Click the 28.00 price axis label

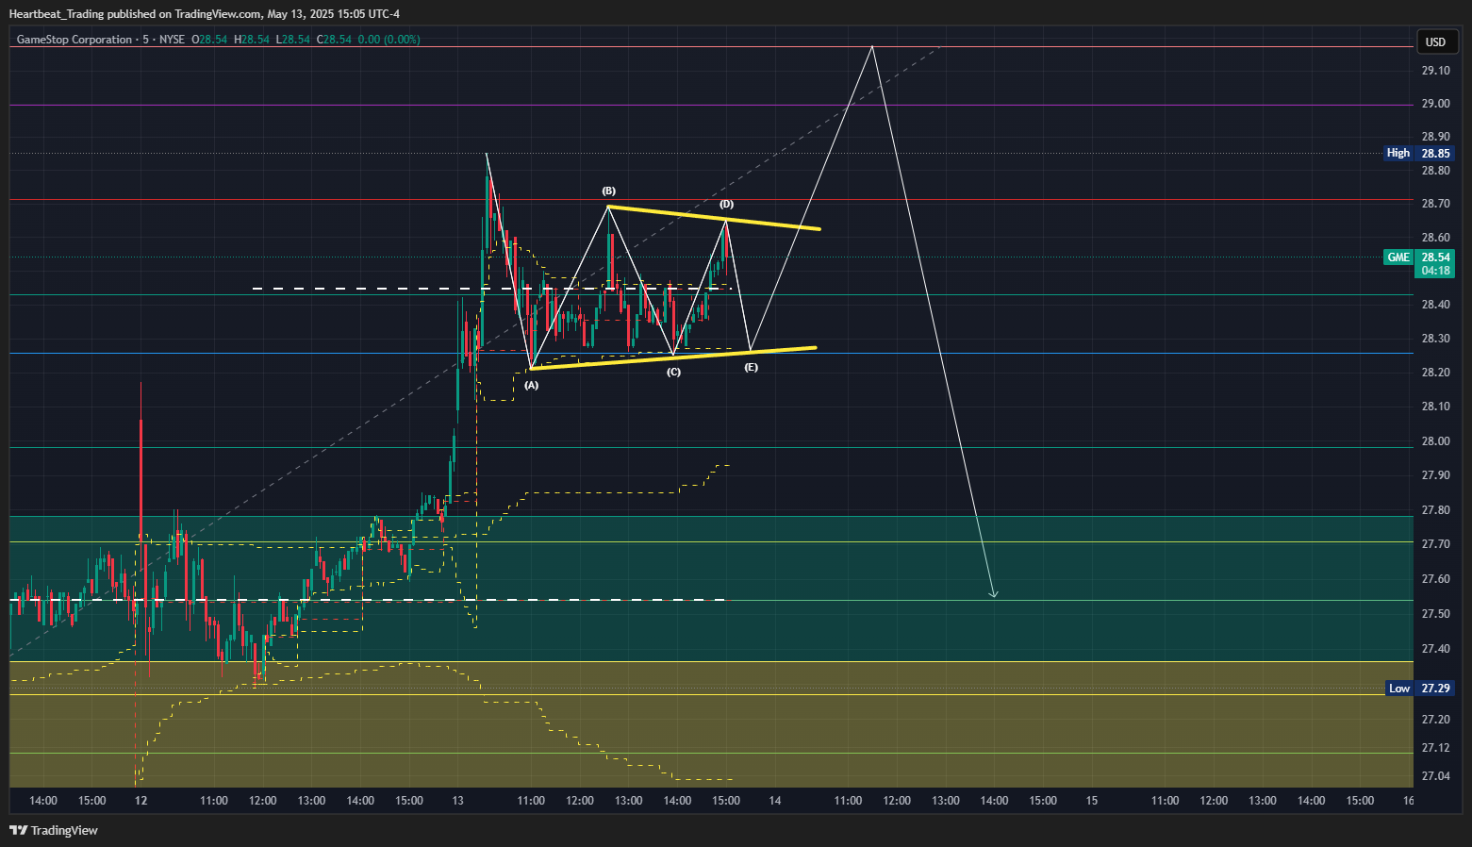[x=1435, y=441]
